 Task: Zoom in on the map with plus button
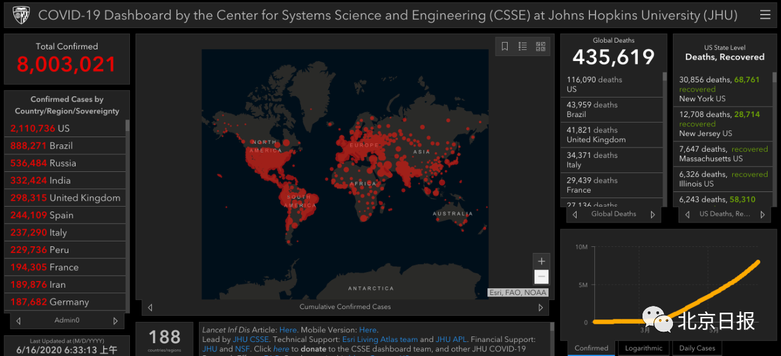coord(541,261)
